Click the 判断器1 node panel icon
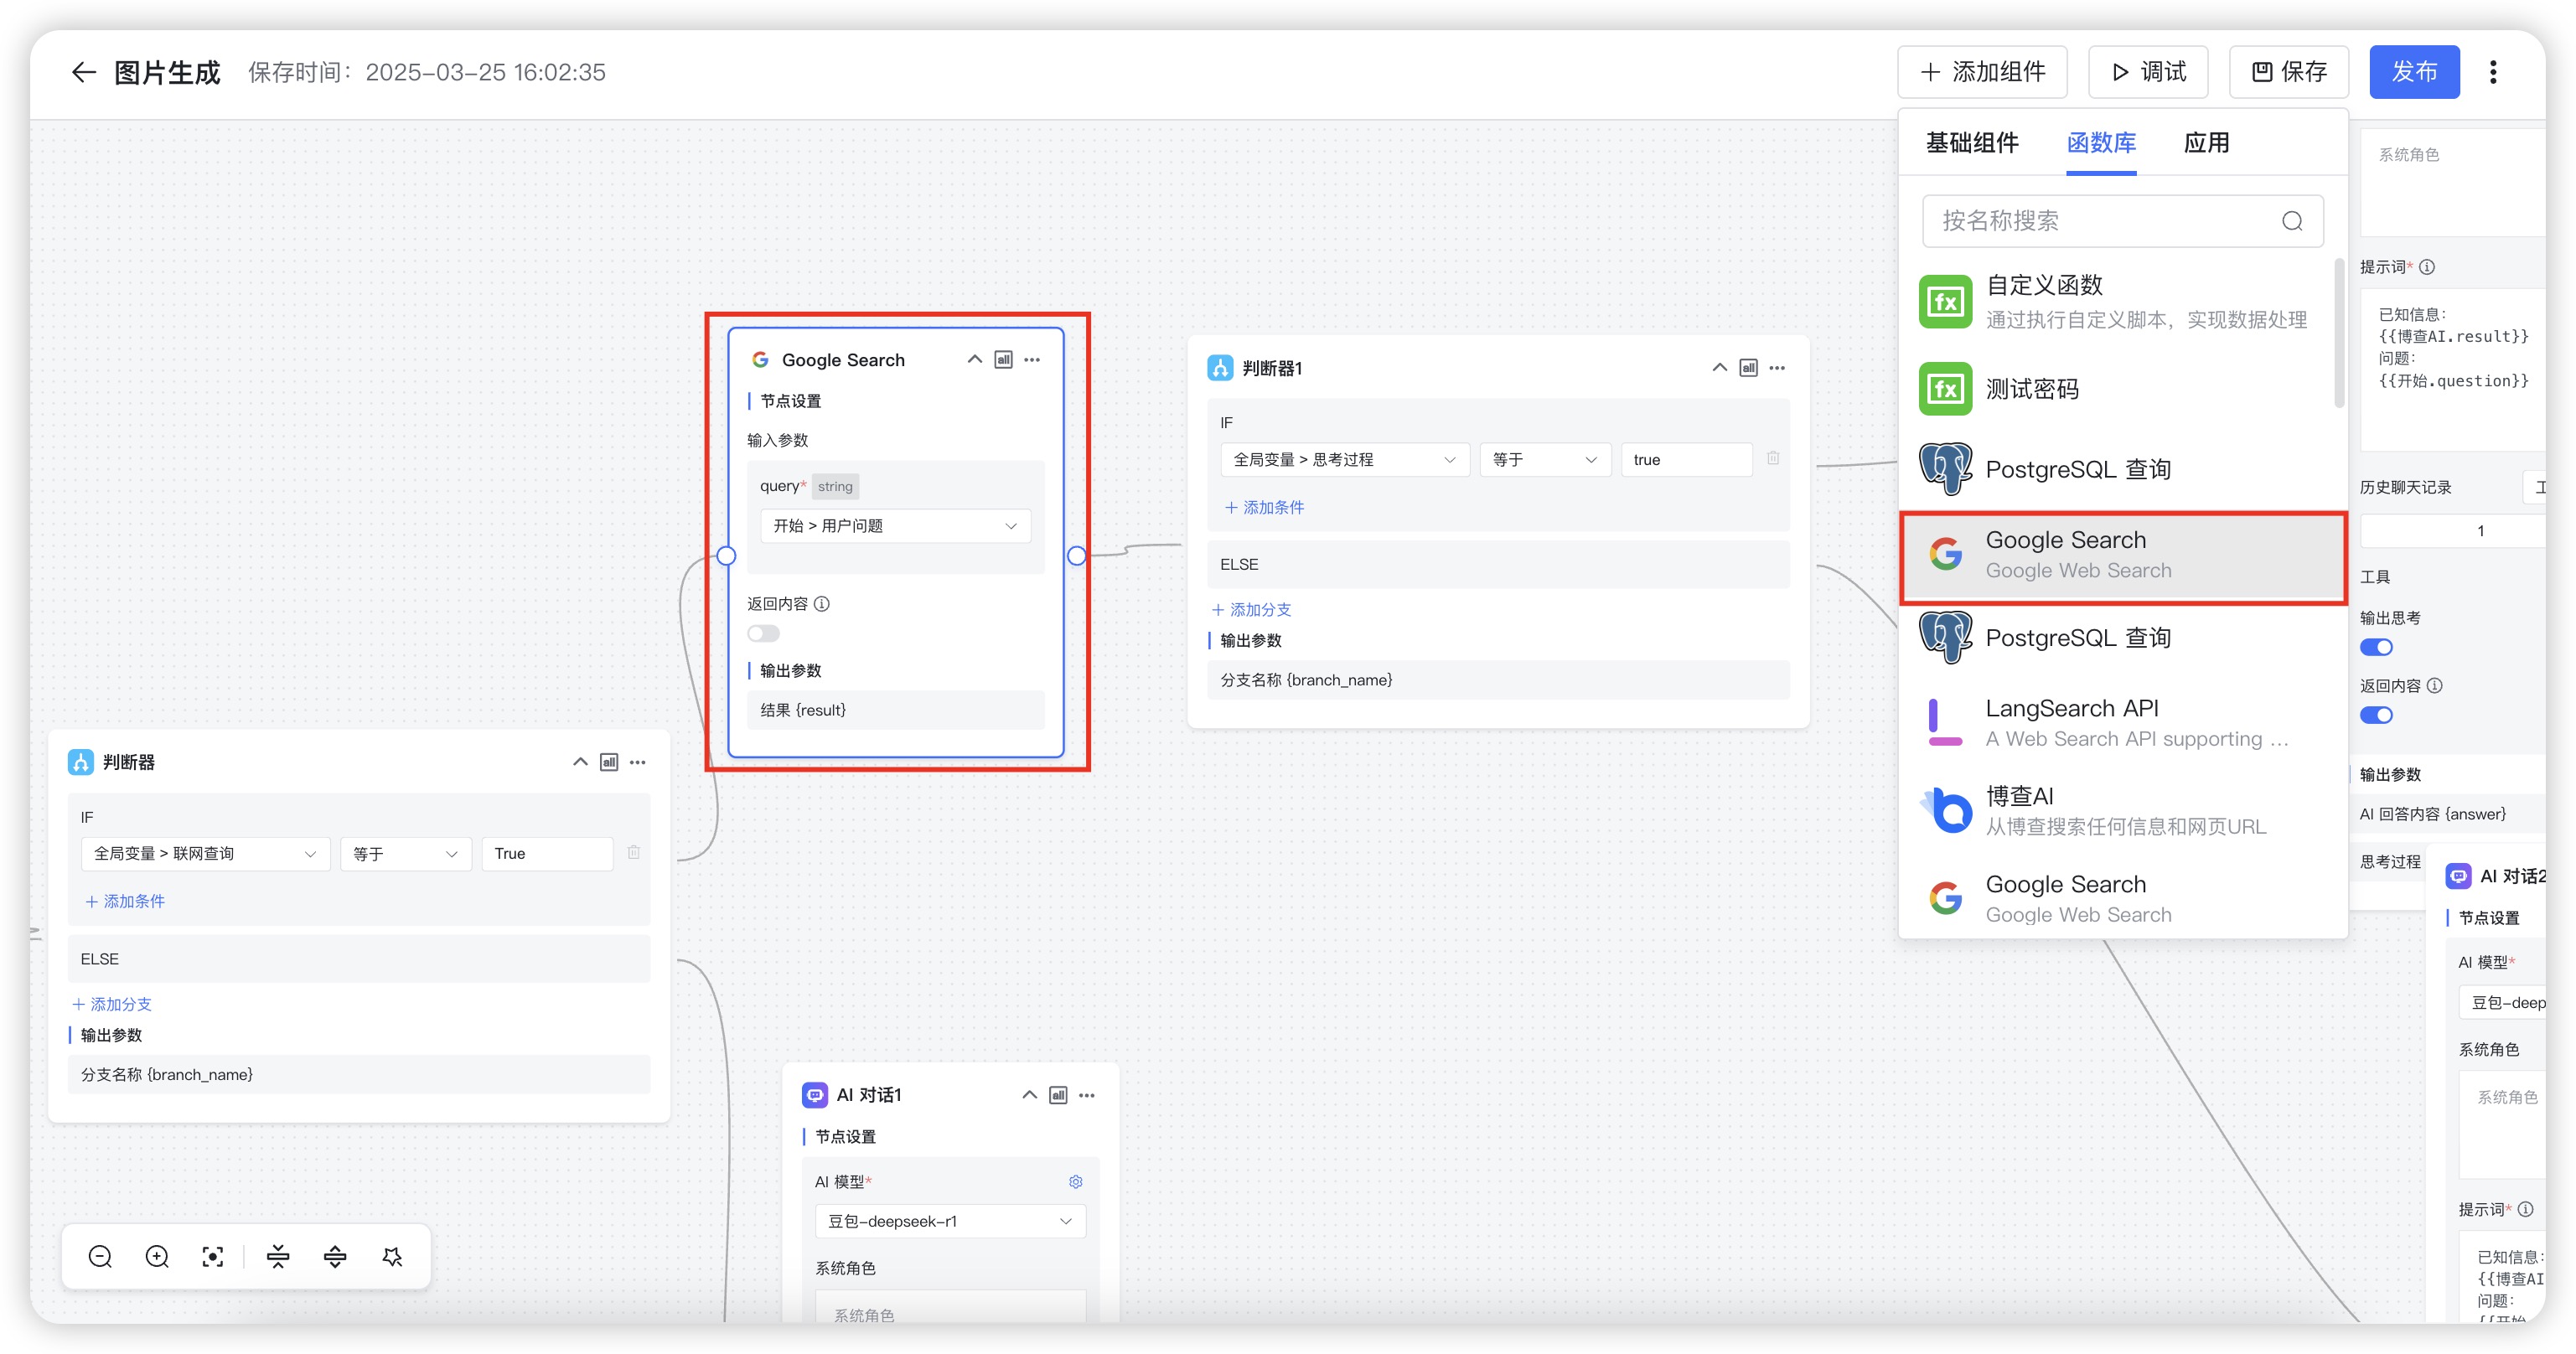The image size is (2576, 1354). point(1748,368)
